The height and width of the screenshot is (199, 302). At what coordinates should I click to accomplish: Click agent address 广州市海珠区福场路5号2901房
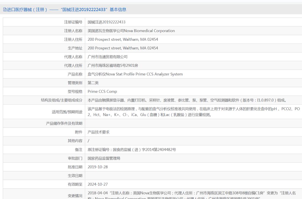pyautogui.click(x=113, y=65)
